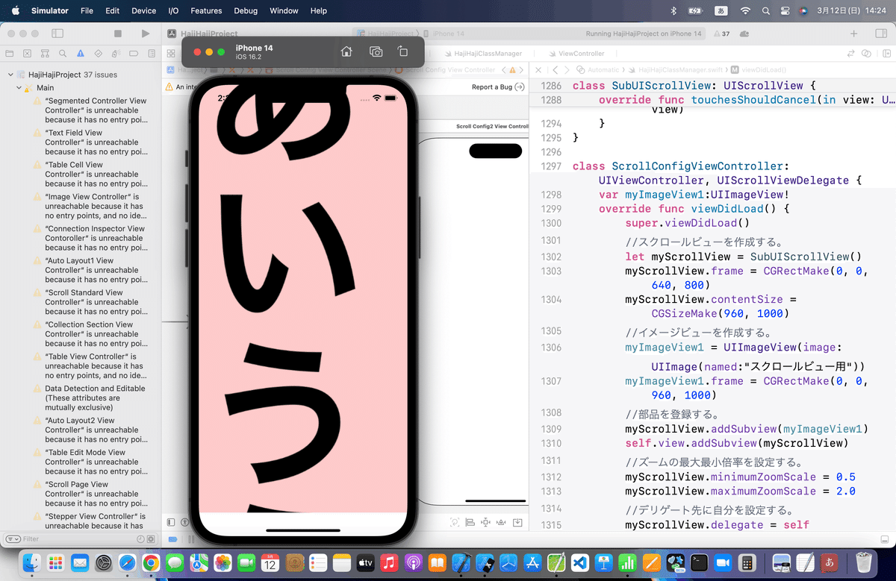
Task: Open the project navigator folder icon
Action: [x=10, y=54]
